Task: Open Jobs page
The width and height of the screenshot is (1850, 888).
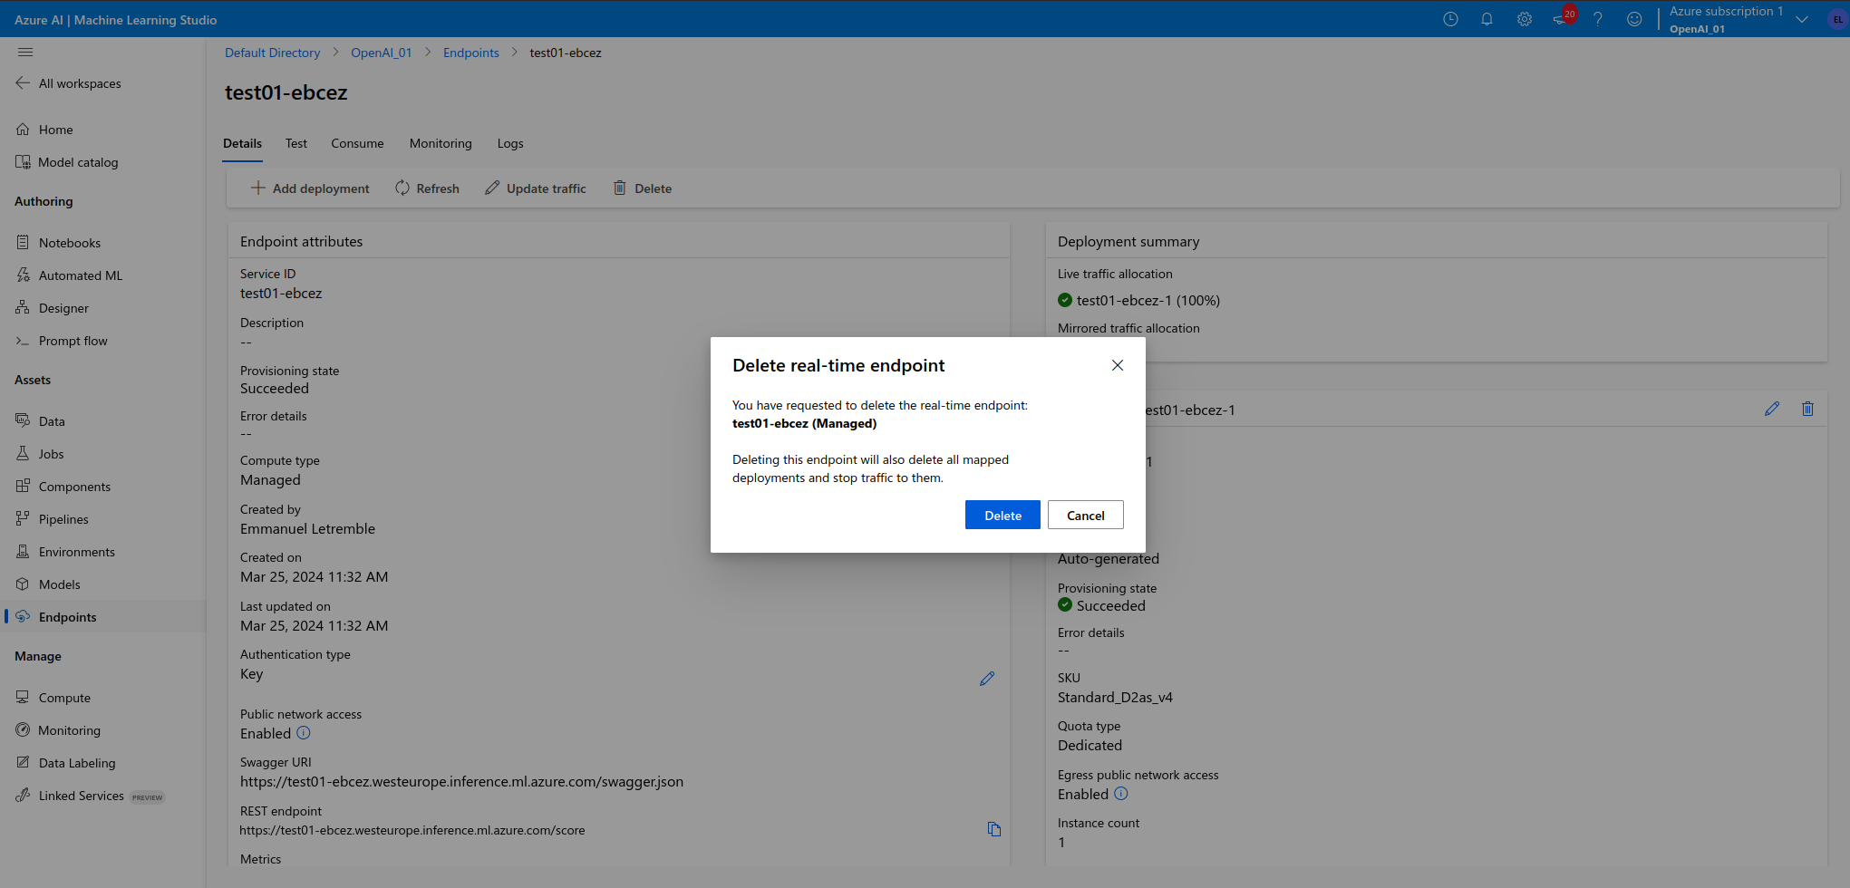Action: [40, 454]
